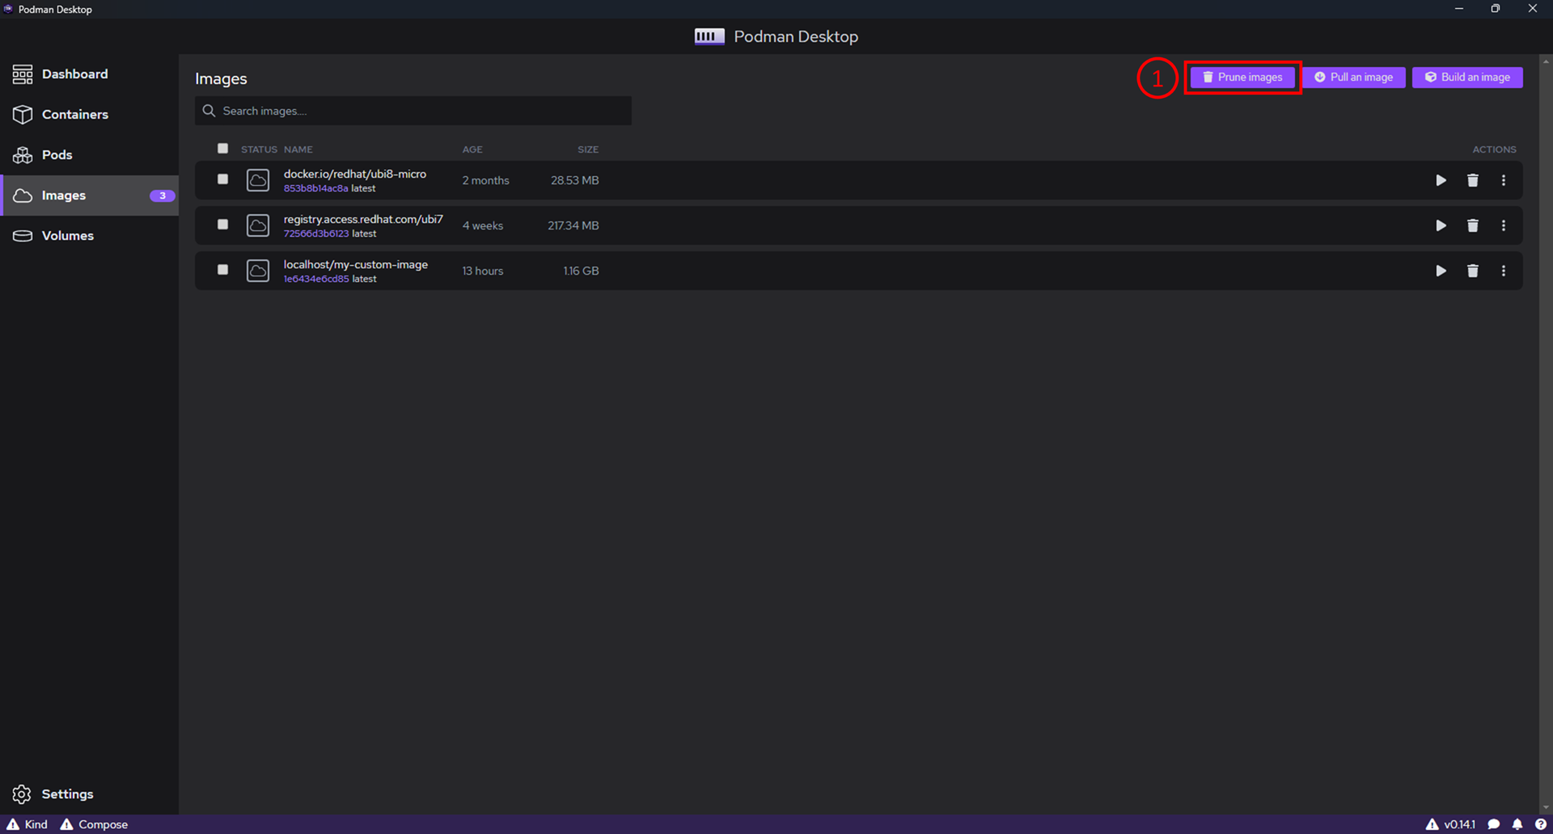Screen dimensions: 1553x834
Task: Click the Kind status bar item
Action: point(28,824)
